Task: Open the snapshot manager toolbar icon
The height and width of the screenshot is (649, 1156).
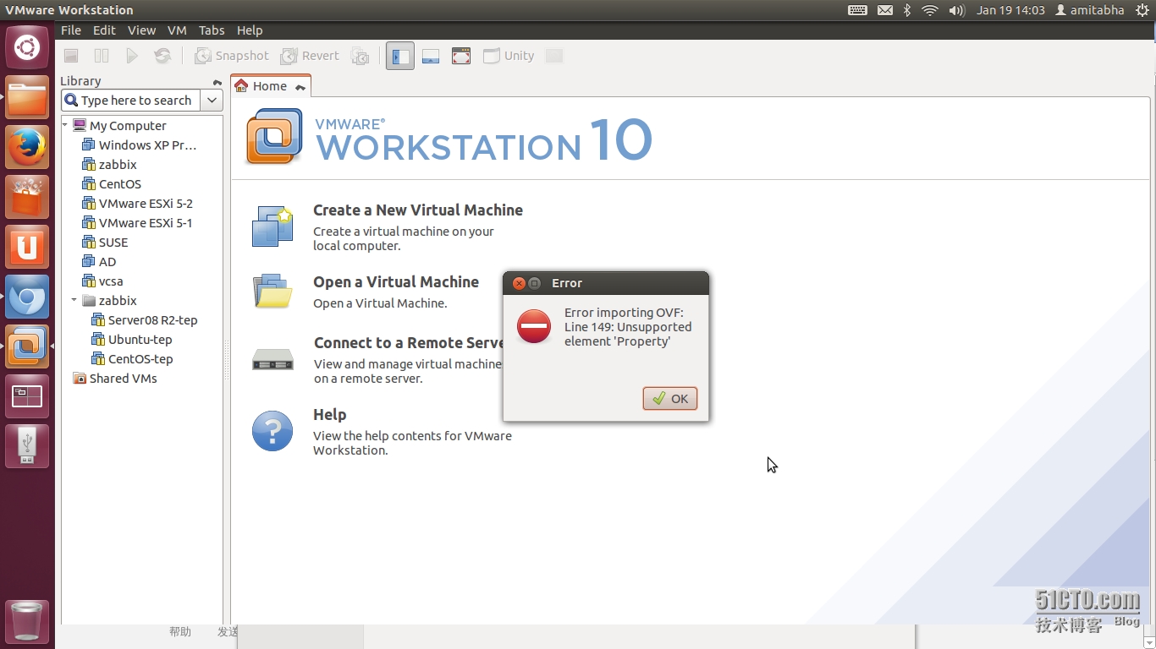Action: click(x=361, y=56)
